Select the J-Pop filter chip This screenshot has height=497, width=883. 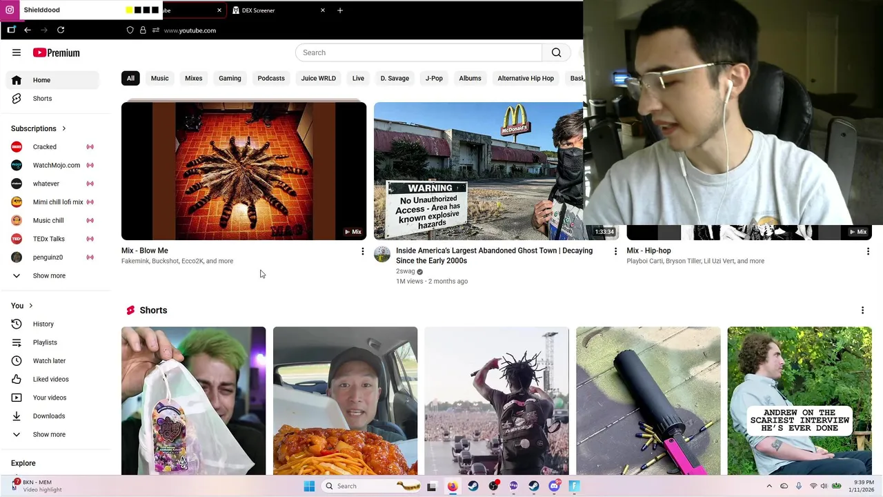tap(434, 78)
